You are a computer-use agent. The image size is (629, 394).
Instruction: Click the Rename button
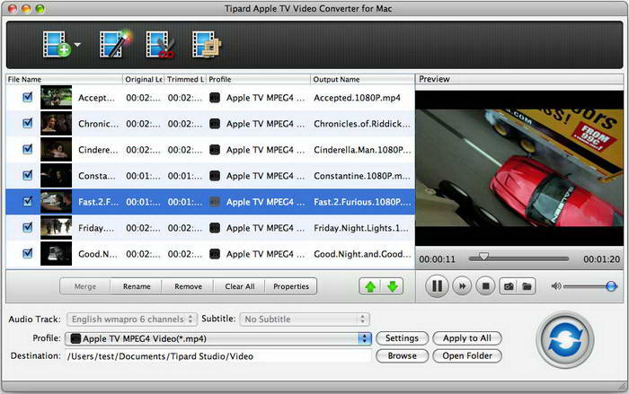[x=137, y=286]
